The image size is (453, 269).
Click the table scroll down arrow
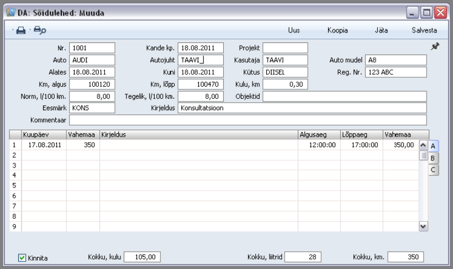[x=423, y=227]
